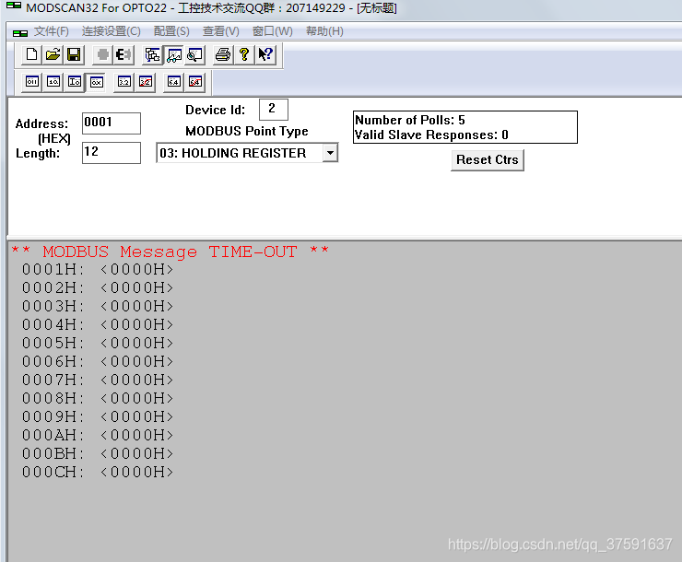
Task: Open the 文件(F) menu
Action: [52, 31]
